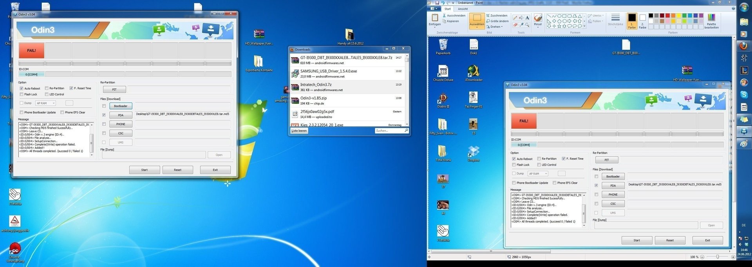Viewport: 752px width, 267px height.
Task: Choose the right arrow shape in Formen
Action: [569, 21]
